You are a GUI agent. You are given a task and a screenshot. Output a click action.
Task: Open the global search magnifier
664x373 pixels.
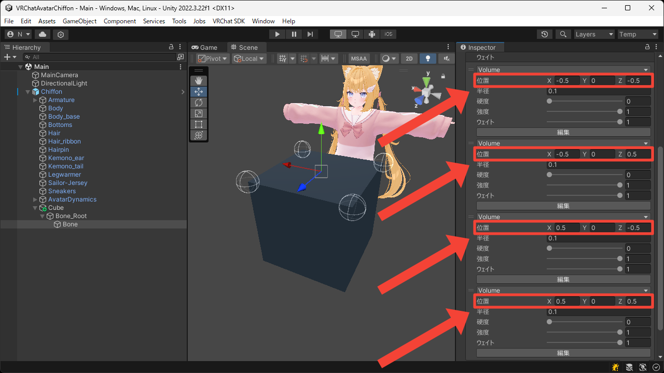[563, 34]
